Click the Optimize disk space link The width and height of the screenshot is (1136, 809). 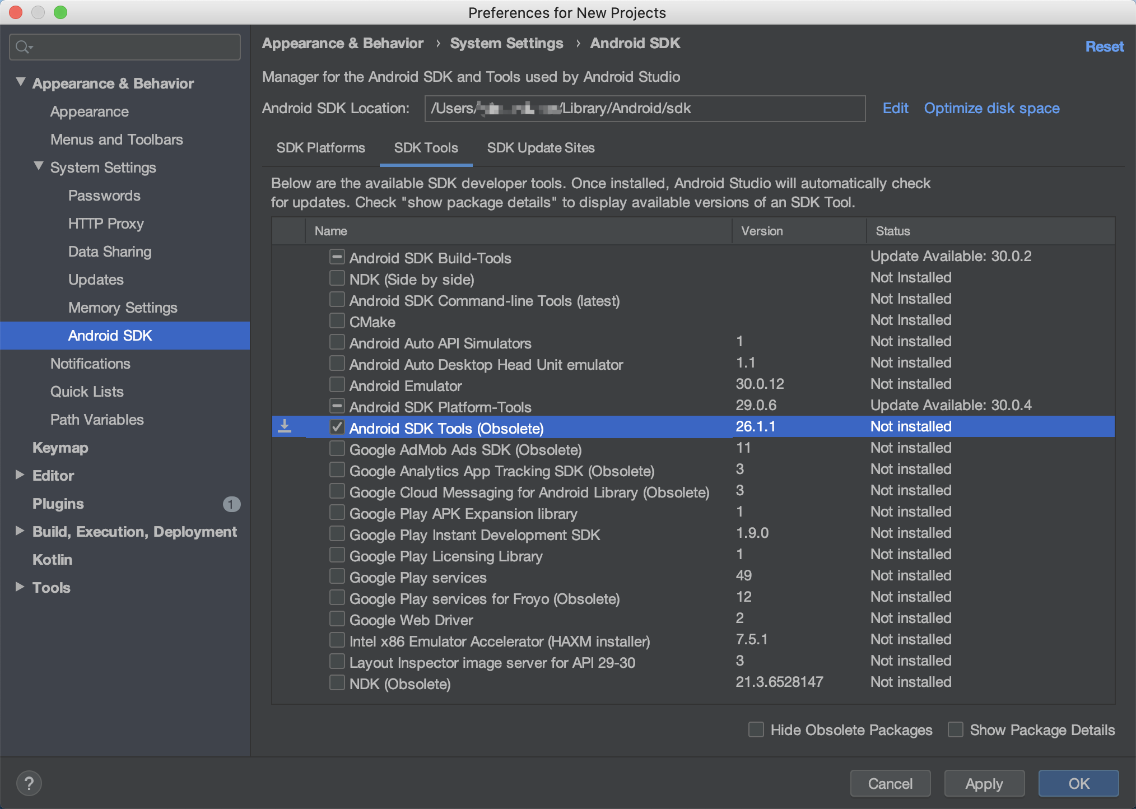coord(991,108)
